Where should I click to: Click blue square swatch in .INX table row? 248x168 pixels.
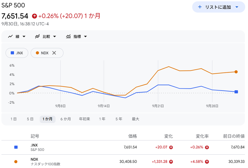[16, 147]
